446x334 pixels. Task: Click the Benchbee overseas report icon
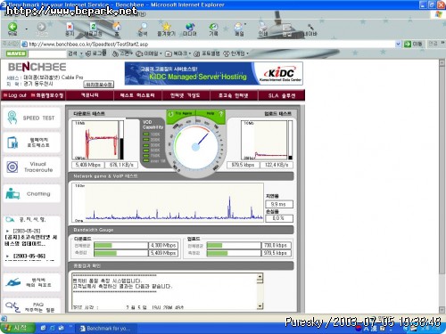pyautogui.click(x=13, y=282)
